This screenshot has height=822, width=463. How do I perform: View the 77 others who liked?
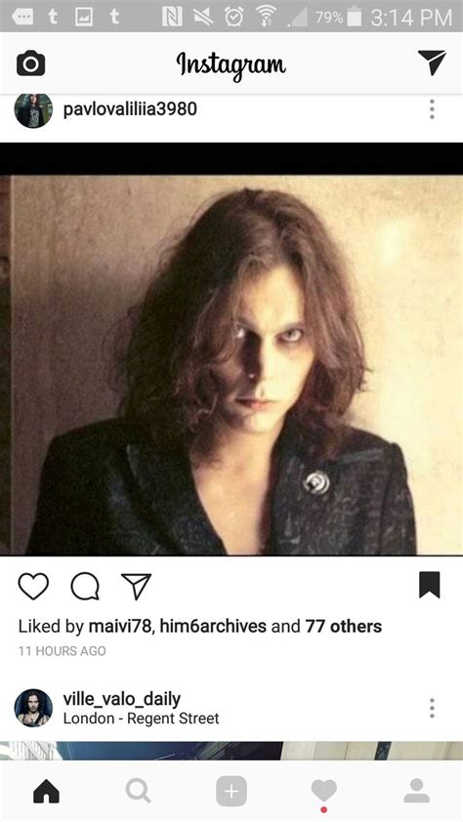344,626
